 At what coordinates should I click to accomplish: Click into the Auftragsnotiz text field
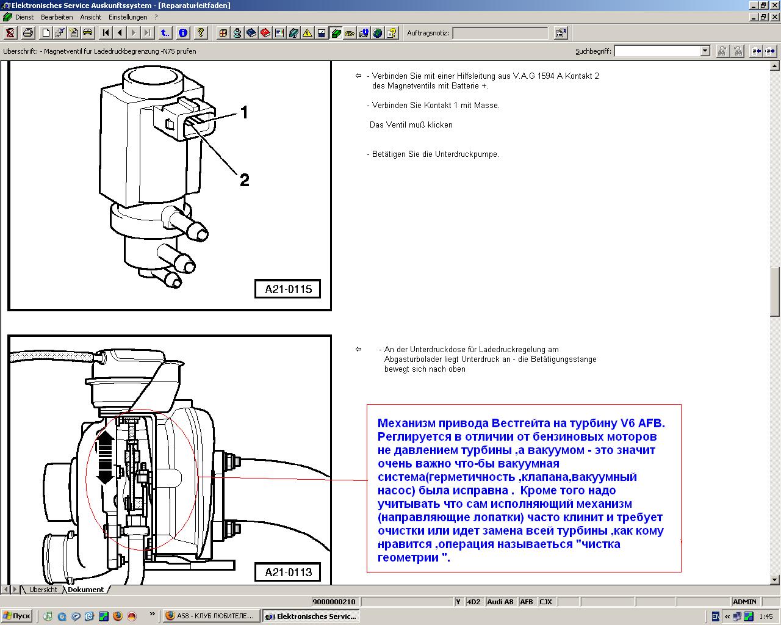pyautogui.click(x=500, y=33)
